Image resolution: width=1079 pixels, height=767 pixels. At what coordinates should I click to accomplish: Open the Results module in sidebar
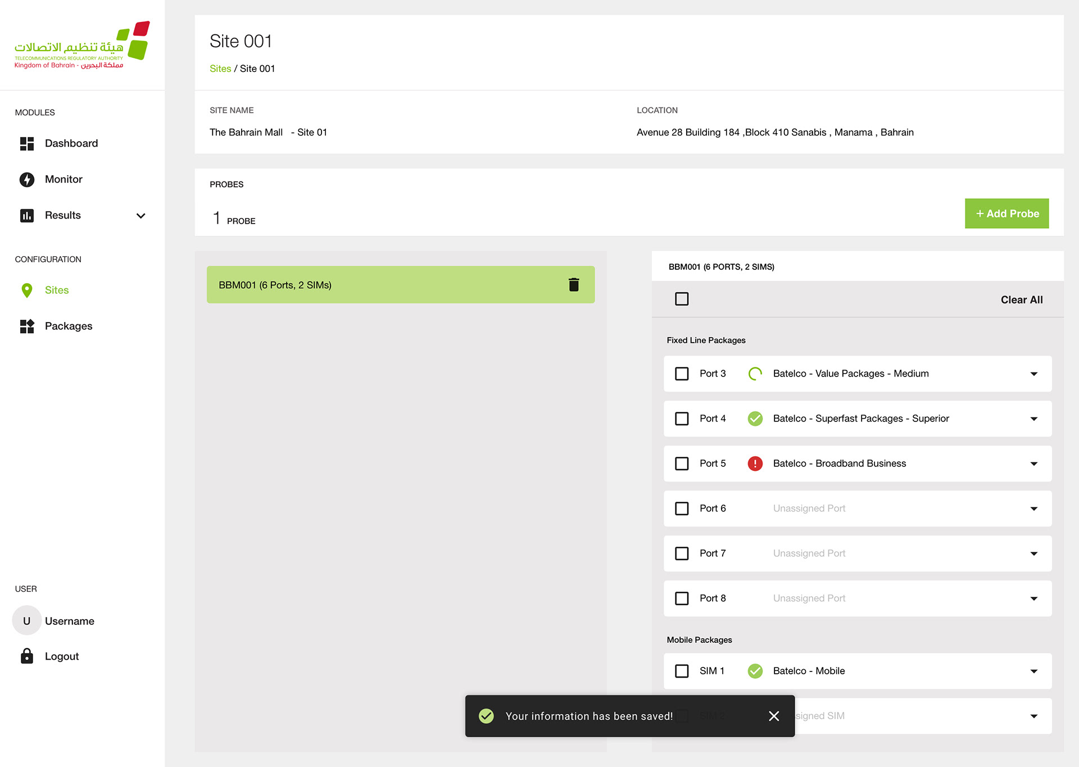pyautogui.click(x=63, y=215)
